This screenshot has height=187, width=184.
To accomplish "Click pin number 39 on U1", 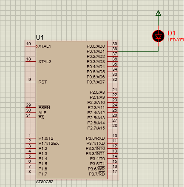I will pyautogui.click(x=115, y=44).
